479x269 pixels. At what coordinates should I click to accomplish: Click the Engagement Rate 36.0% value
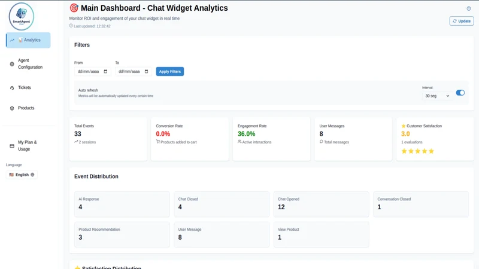point(246,134)
